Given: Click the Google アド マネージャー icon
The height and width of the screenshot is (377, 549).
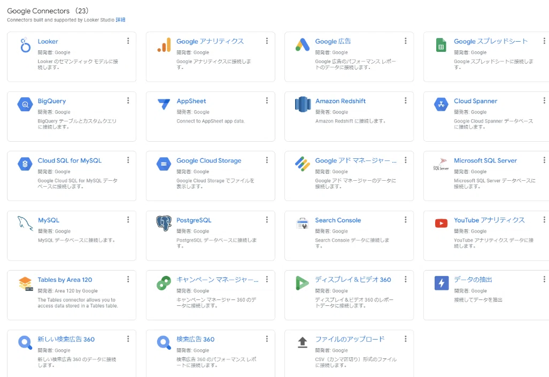Looking at the screenshot, I should [303, 164].
